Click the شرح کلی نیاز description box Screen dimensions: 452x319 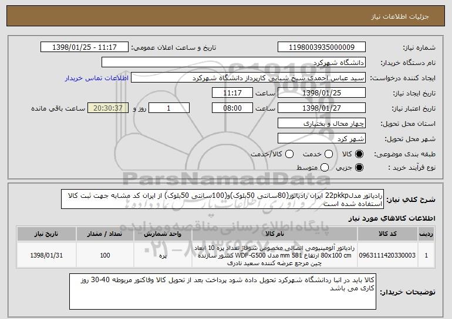(222, 199)
